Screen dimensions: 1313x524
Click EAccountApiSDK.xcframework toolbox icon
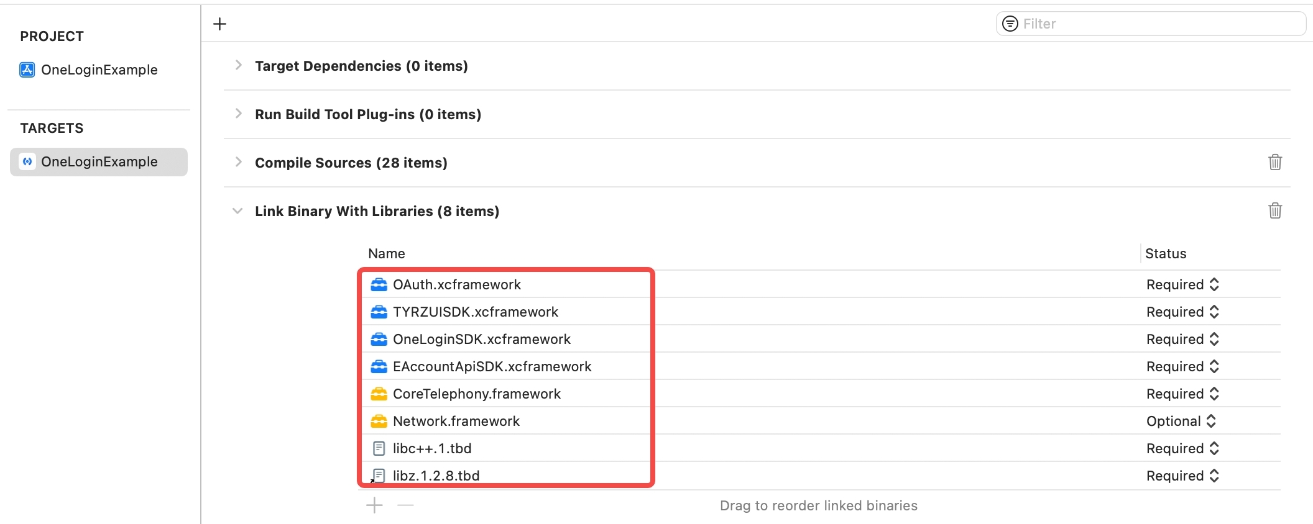click(379, 366)
